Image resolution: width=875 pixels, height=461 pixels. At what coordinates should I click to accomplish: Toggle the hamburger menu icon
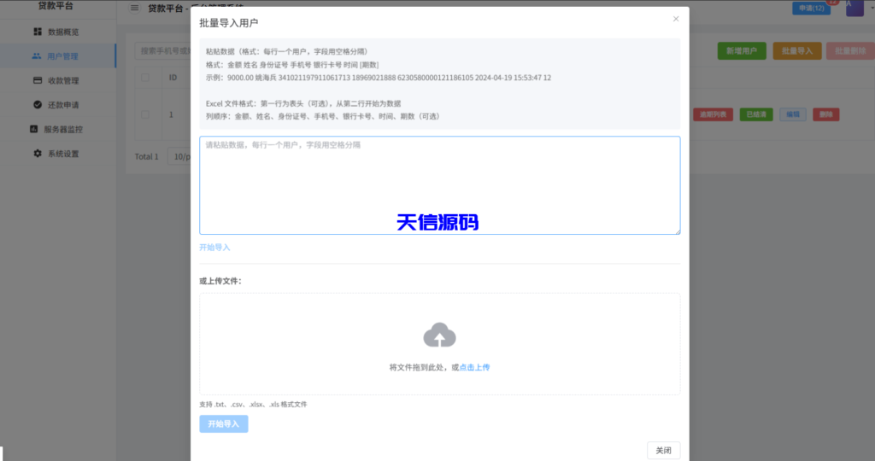134,8
